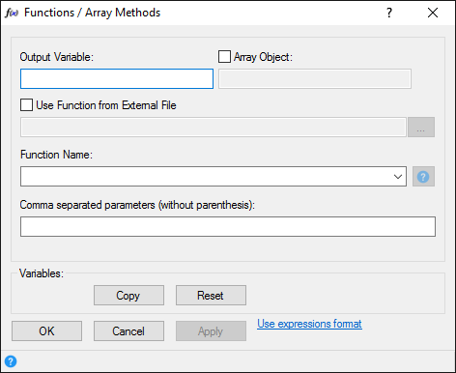Browse for external file with ellipsis button

pyautogui.click(x=421, y=128)
